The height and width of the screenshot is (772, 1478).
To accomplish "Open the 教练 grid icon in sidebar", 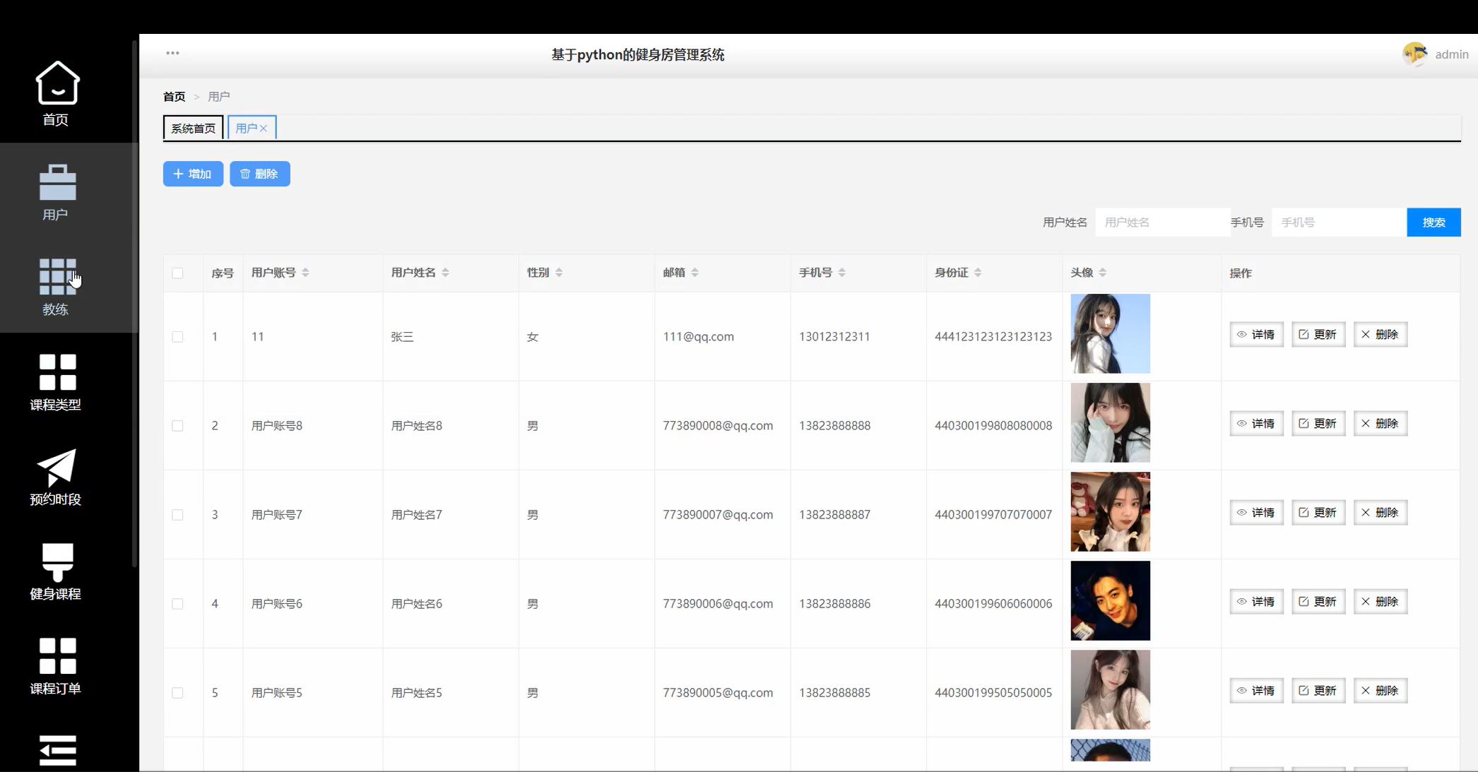I will click(x=57, y=277).
